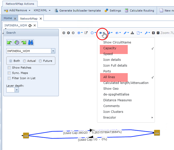This screenshot has height=150, width=174.
Task: Click the Calculate Routing button
Action: [x=140, y=11]
